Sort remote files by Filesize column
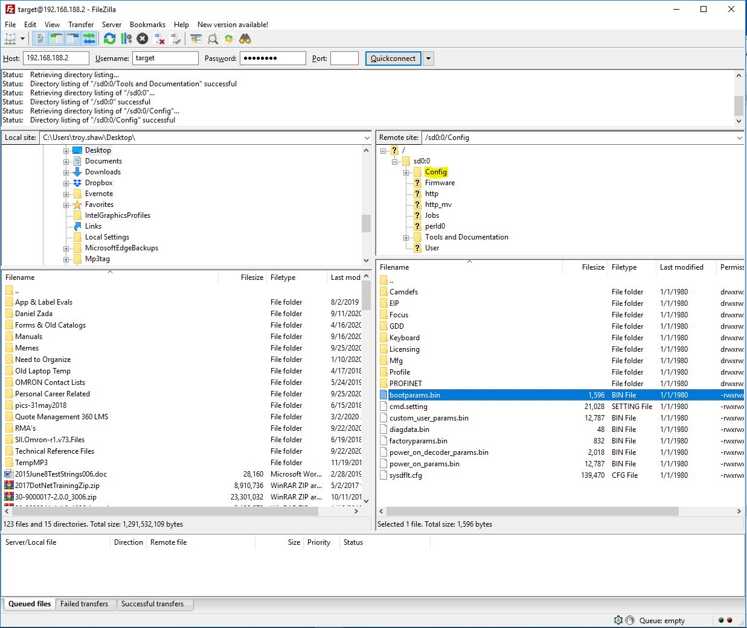 585,267
